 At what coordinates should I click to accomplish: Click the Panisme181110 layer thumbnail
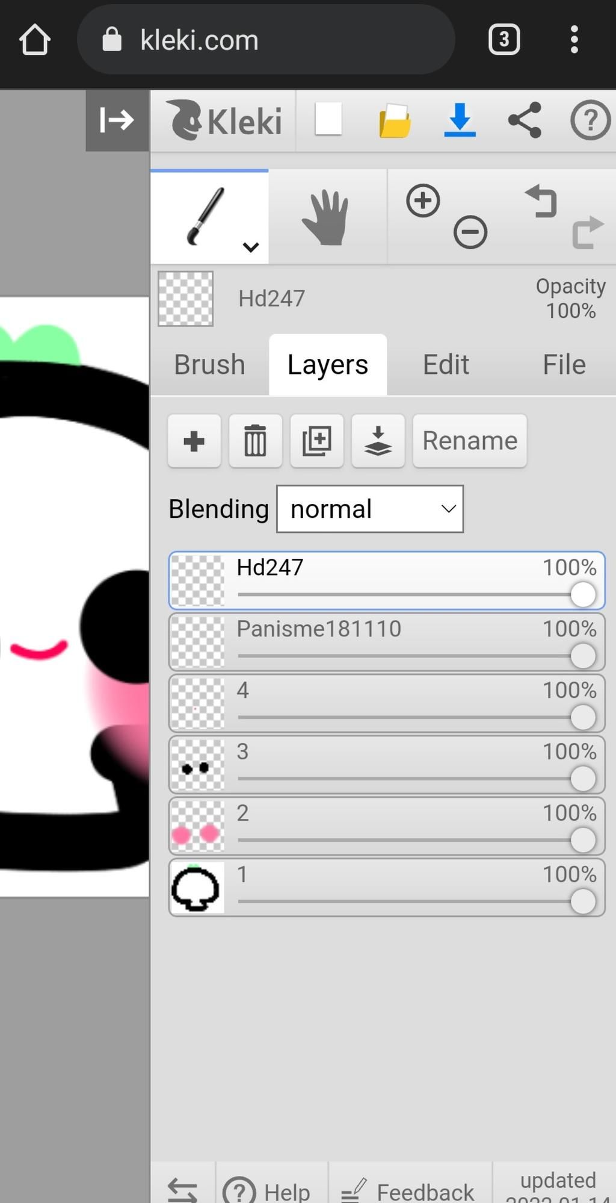[197, 642]
